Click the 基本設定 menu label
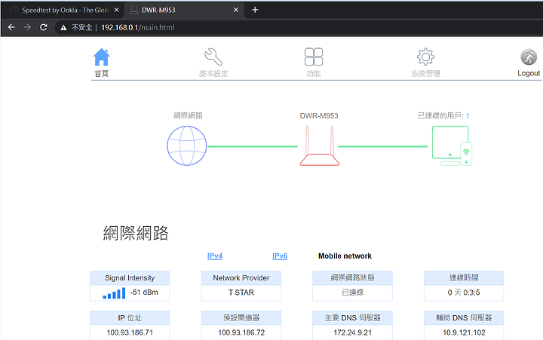The width and height of the screenshot is (543, 340). pyautogui.click(x=213, y=73)
